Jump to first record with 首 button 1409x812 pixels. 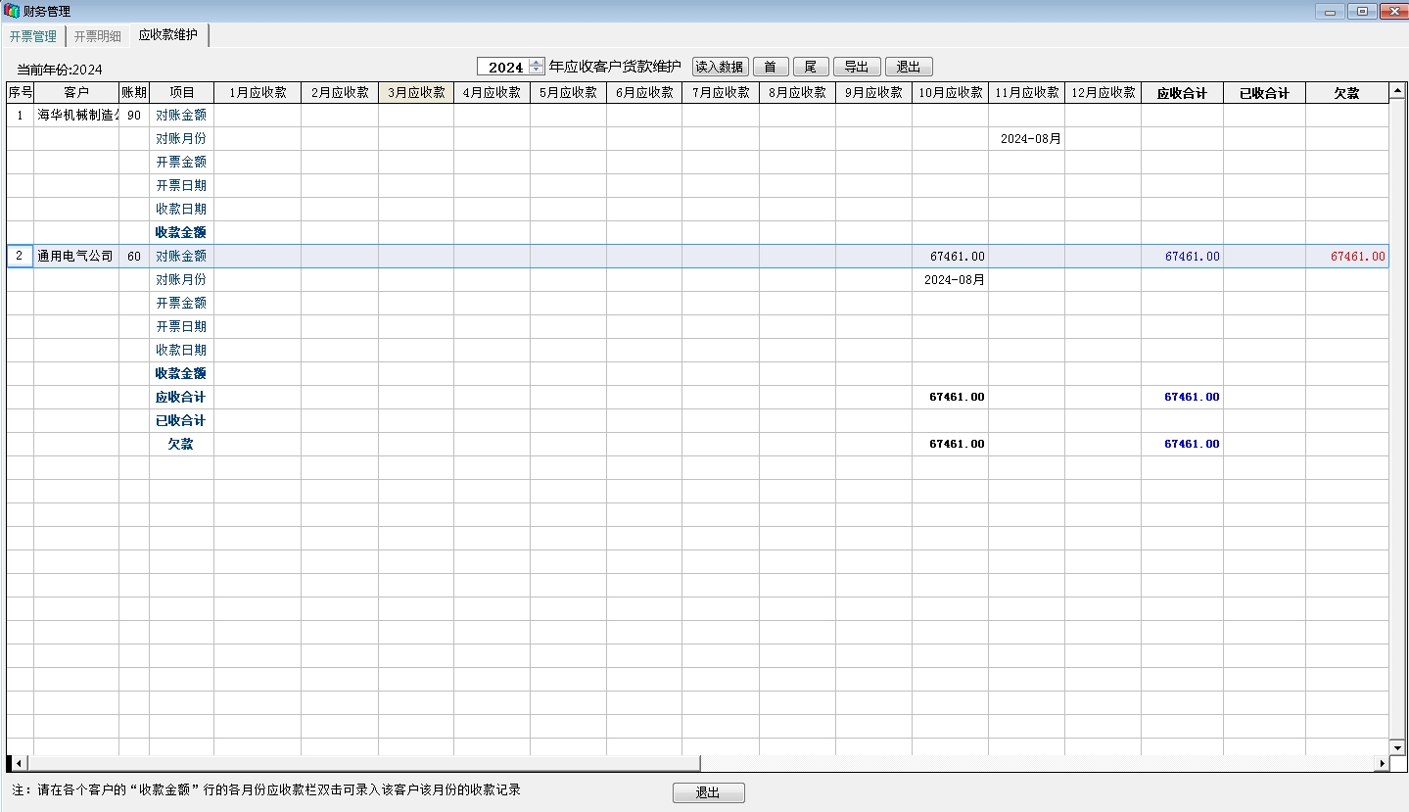(x=771, y=67)
